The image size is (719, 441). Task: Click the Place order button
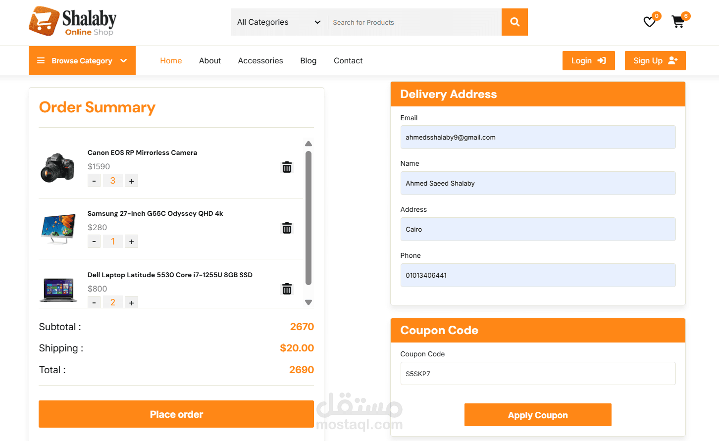point(176,414)
